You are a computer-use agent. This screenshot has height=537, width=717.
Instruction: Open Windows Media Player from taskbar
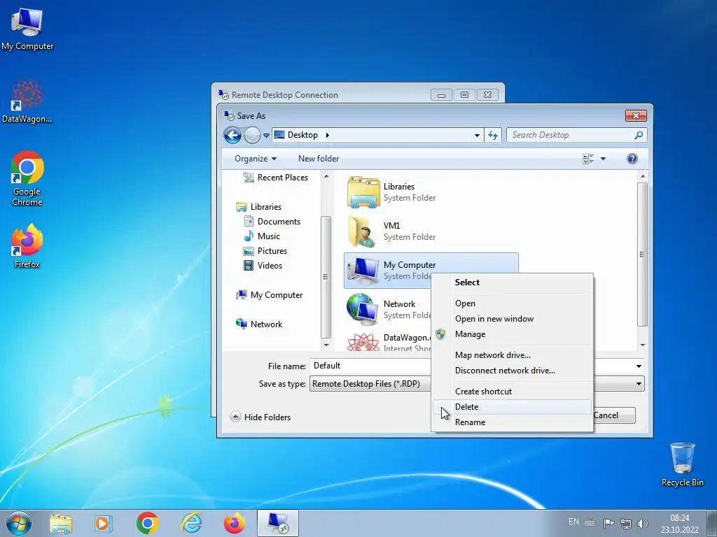click(104, 523)
